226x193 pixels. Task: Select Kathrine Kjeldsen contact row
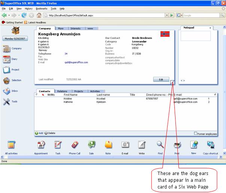pos(125,102)
